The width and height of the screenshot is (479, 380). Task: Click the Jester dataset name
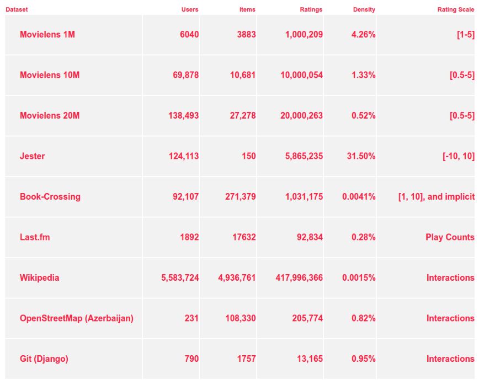33,156
